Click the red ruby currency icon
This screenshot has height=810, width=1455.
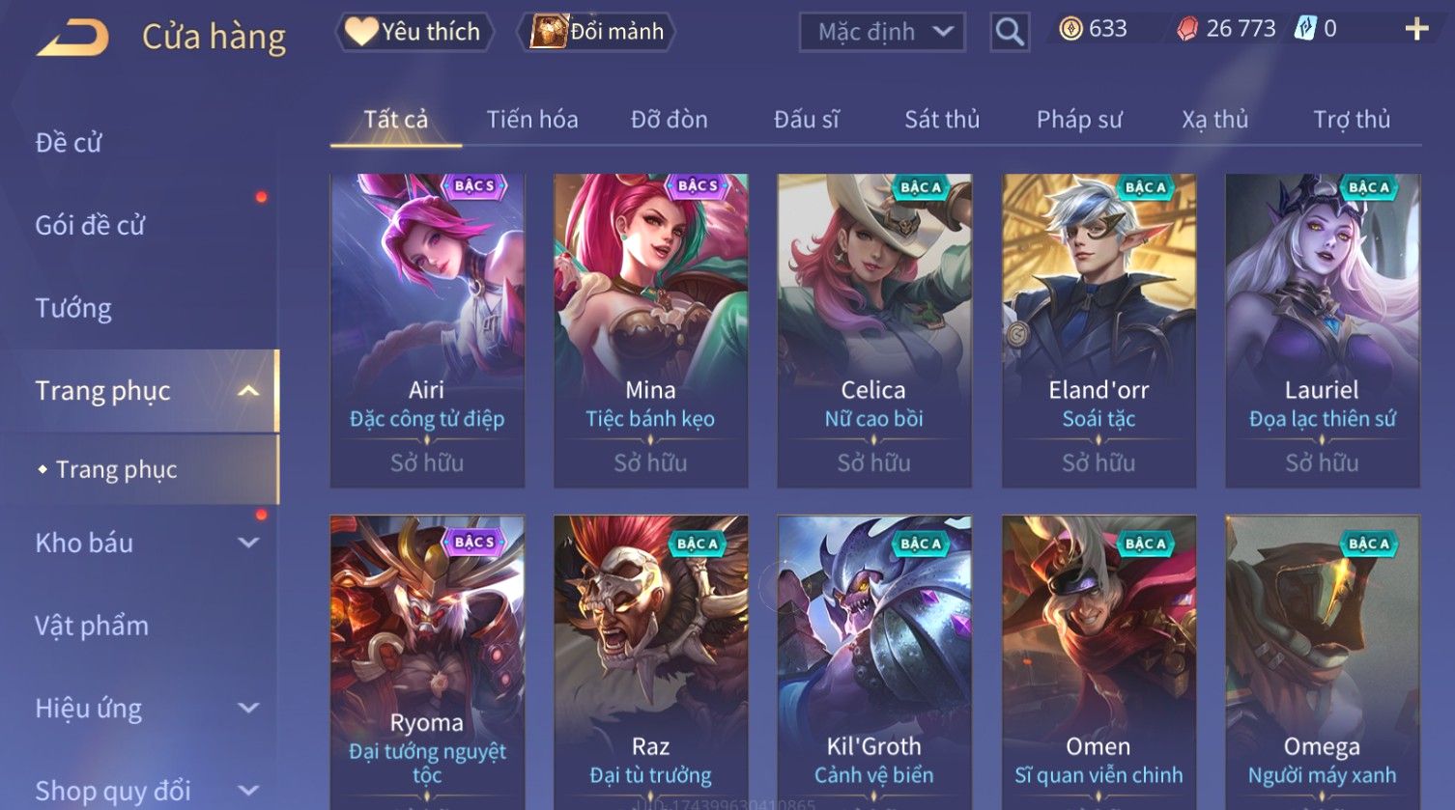coord(1187,29)
